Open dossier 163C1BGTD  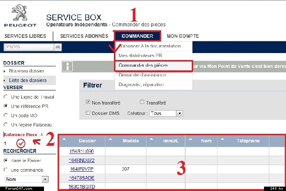point(81,187)
